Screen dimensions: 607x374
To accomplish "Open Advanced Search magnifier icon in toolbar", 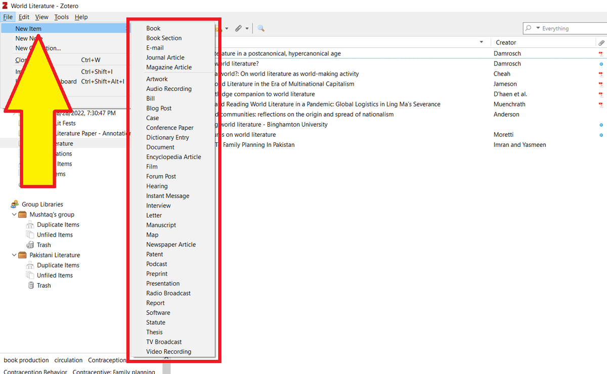I will pos(261,28).
